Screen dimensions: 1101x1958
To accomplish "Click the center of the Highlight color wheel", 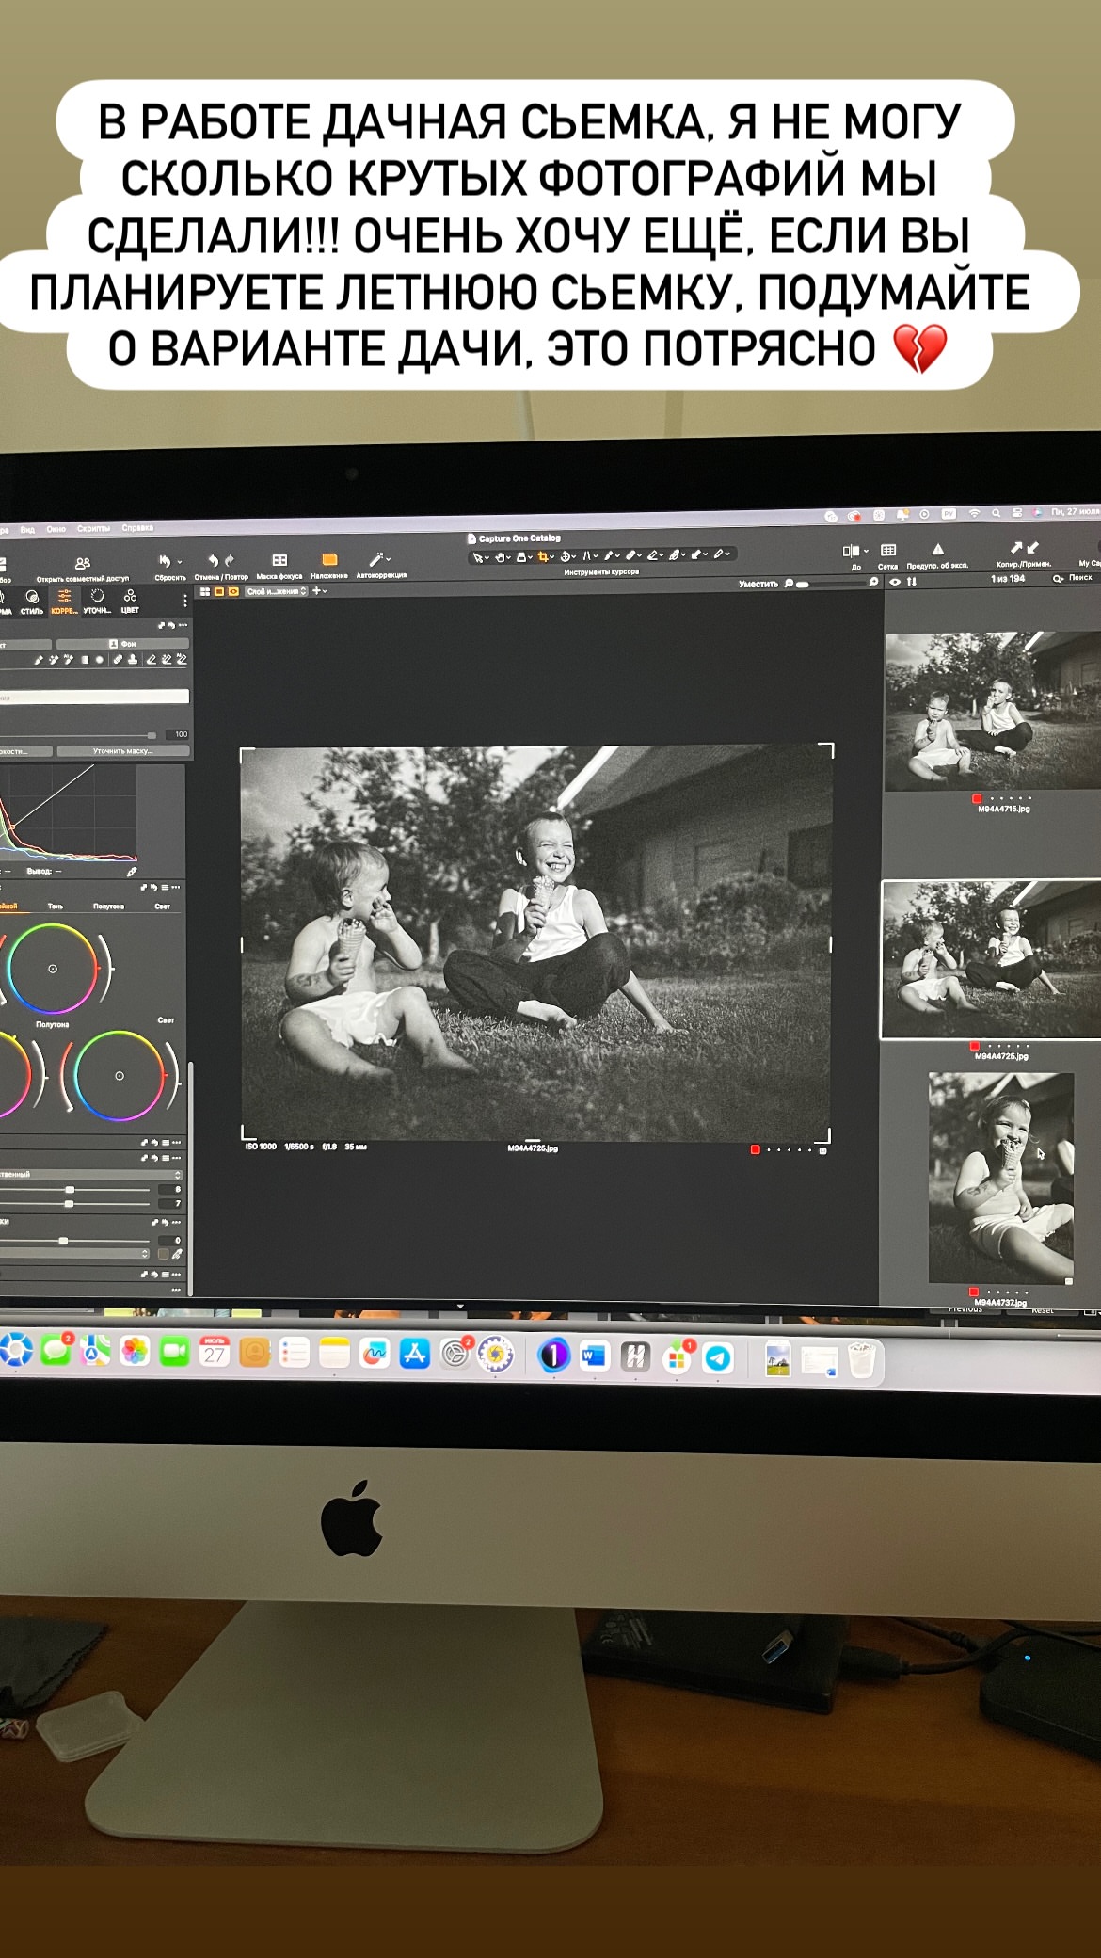I will tap(120, 1075).
